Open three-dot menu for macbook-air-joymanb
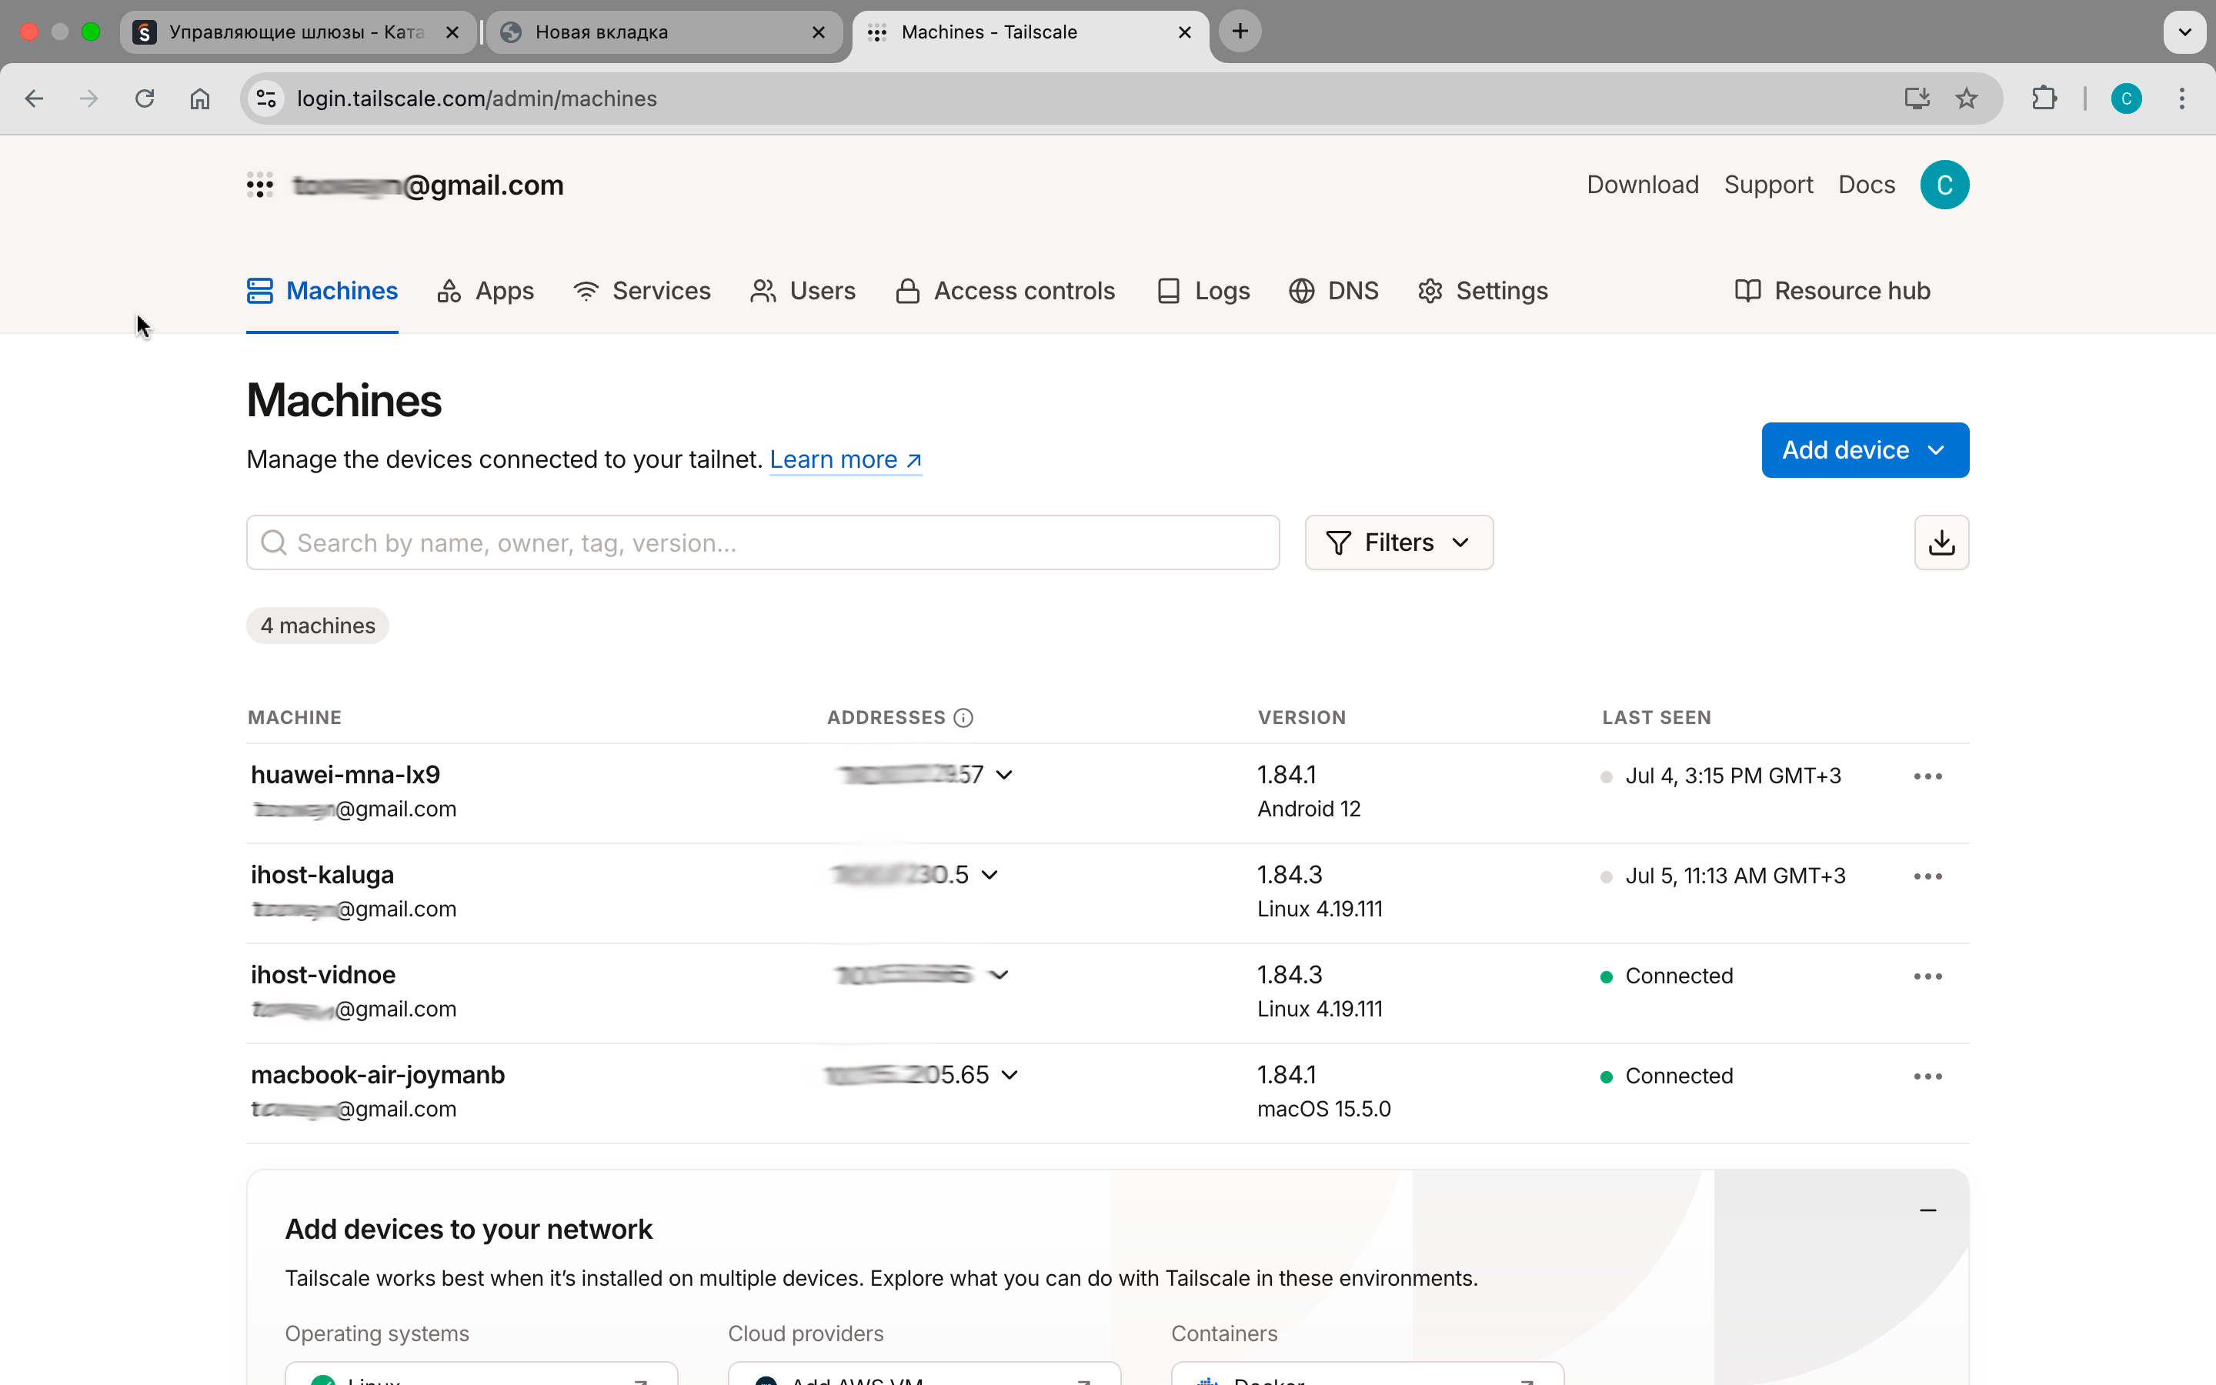Screen dimensions: 2216x1385 (x=1927, y=1076)
